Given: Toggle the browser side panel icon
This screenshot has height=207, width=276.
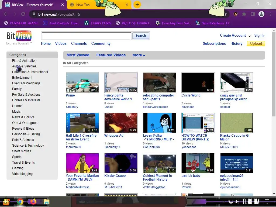Looking at the screenshot, I should tap(253, 14).
